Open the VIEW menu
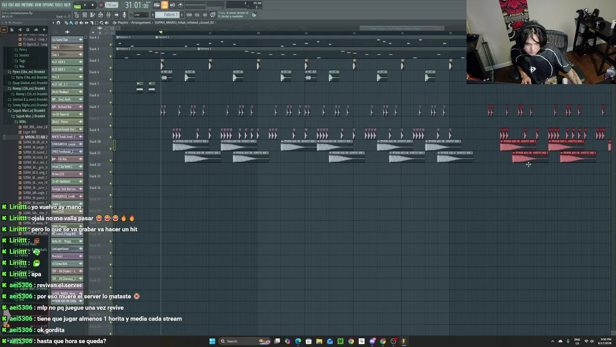This screenshot has height=347, width=616. point(38,5)
